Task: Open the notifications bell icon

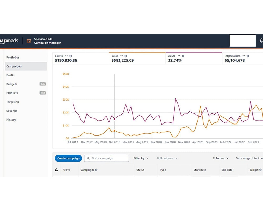Action: (x=261, y=41)
